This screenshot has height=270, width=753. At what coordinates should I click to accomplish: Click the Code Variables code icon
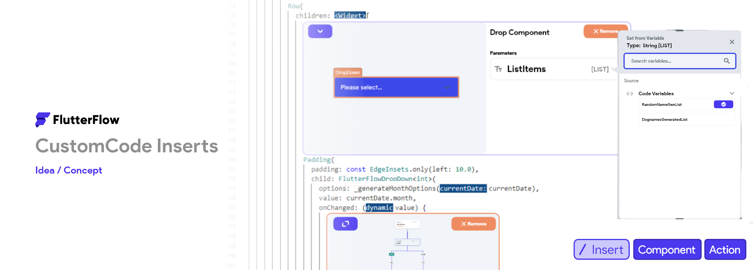pyautogui.click(x=630, y=94)
